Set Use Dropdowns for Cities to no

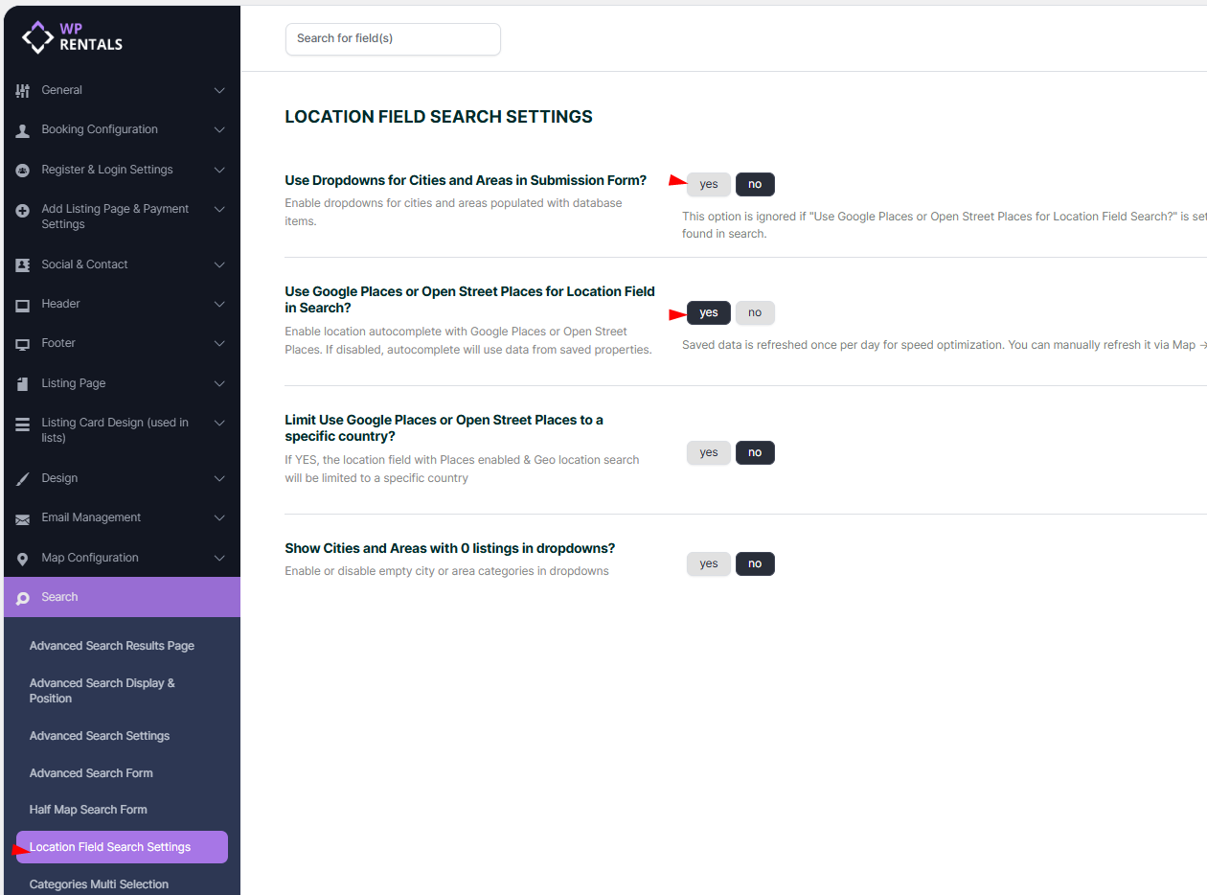(x=755, y=184)
